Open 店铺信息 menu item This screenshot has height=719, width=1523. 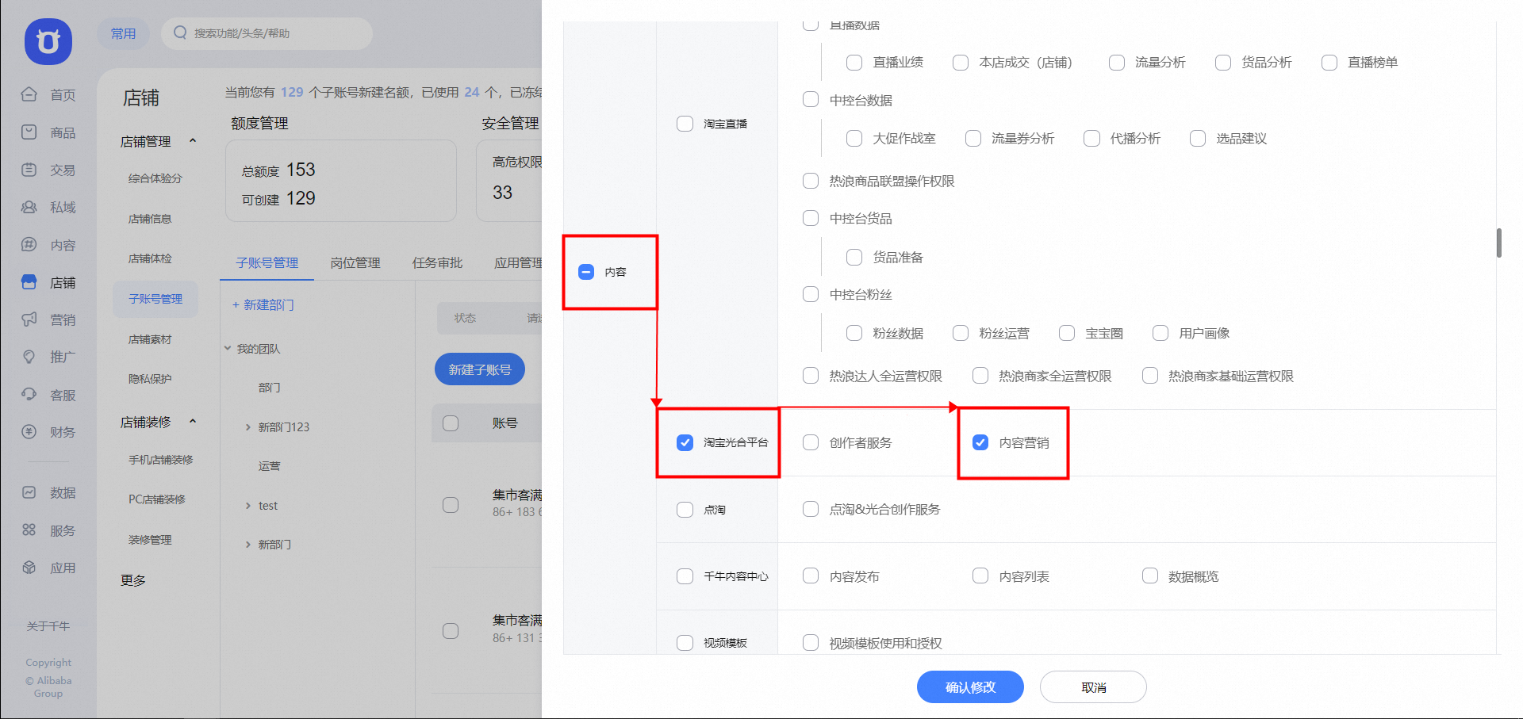pyautogui.click(x=150, y=219)
